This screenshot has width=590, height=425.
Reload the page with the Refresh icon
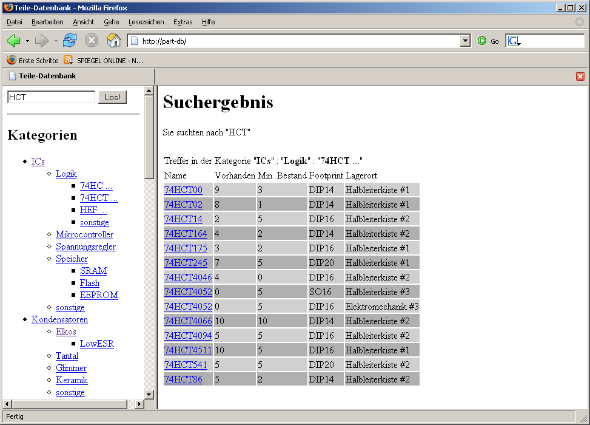[70, 40]
